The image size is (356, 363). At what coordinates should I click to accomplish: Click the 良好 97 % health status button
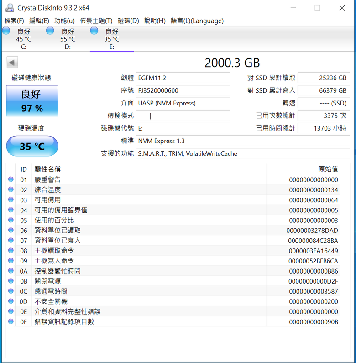click(x=32, y=101)
